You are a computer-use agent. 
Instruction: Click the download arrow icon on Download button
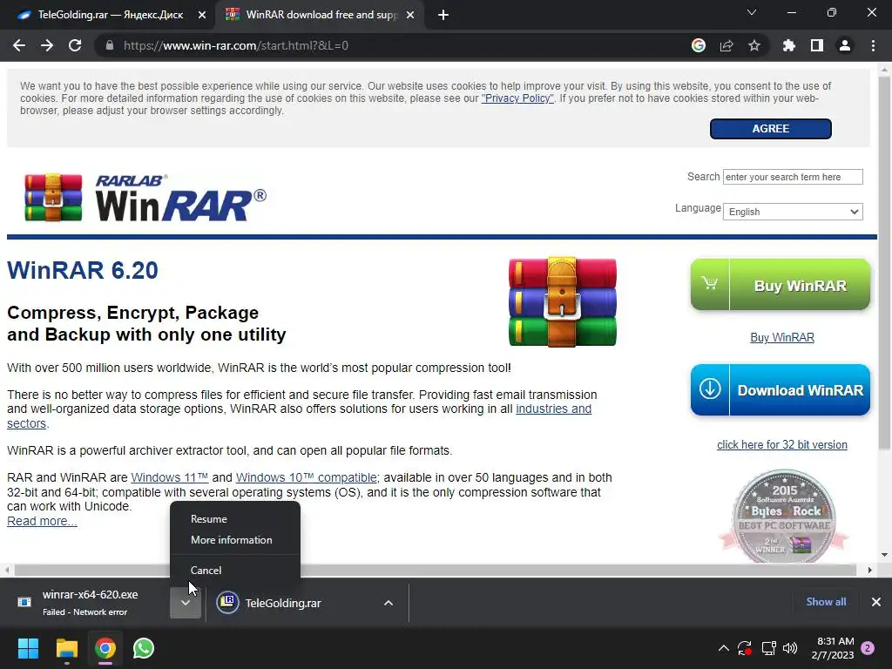click(710, 389)
